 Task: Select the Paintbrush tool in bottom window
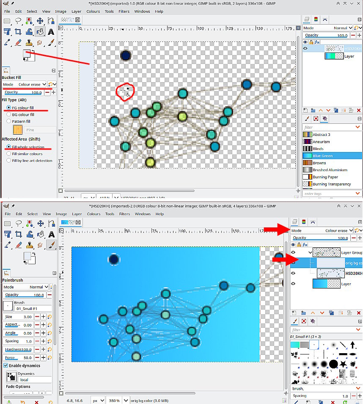52,245
